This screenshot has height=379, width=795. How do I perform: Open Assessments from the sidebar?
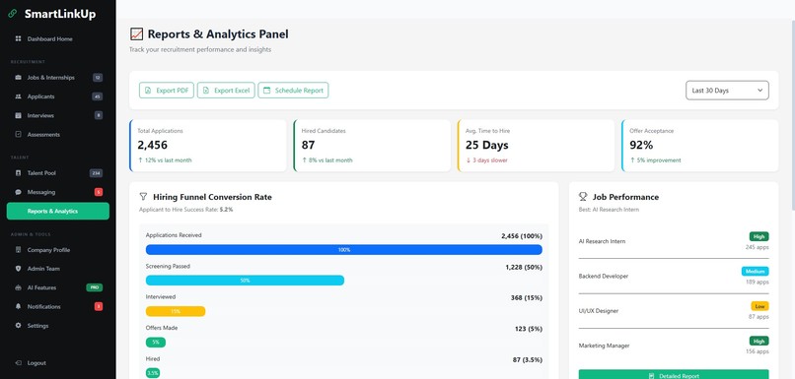tap(58, 135)
